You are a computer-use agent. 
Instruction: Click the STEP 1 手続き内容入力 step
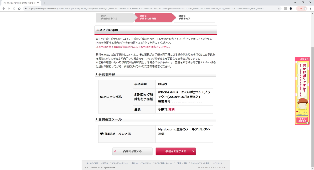115,18
